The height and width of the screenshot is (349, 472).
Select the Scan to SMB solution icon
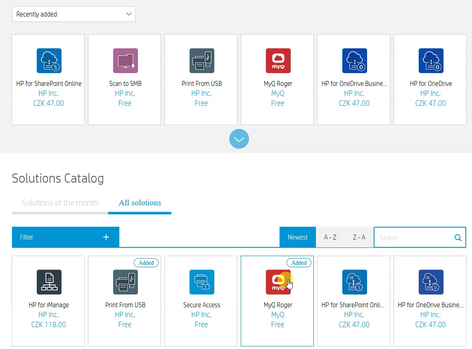(x=124, y=60)
